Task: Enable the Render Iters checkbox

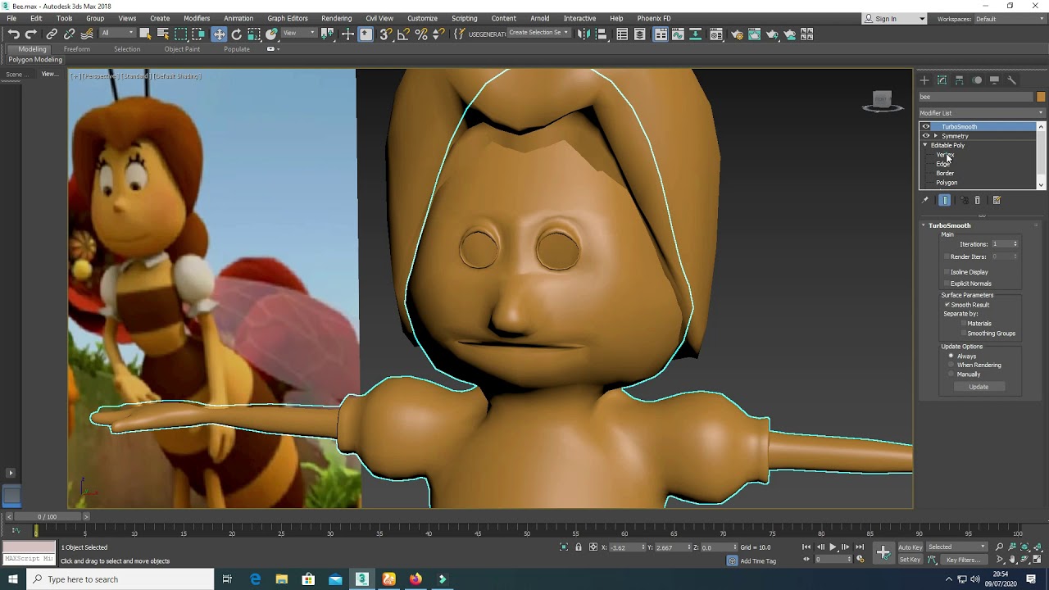Action: 947,256
